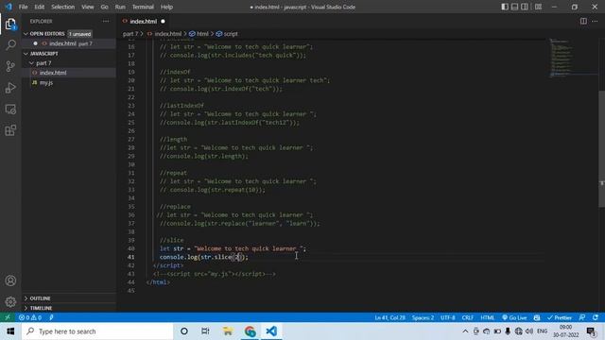
Task: Open Task View from Windows taskbar
Action: 205,331
